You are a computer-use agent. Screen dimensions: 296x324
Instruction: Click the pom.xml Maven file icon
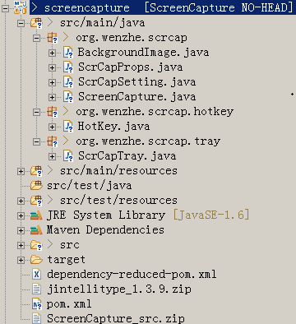[37, 304]
